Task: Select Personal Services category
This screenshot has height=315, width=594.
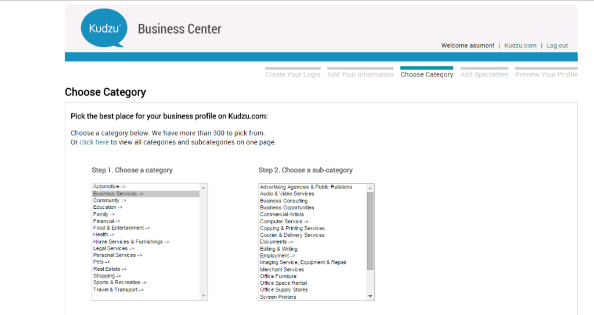Action: (x=146, y=255)
